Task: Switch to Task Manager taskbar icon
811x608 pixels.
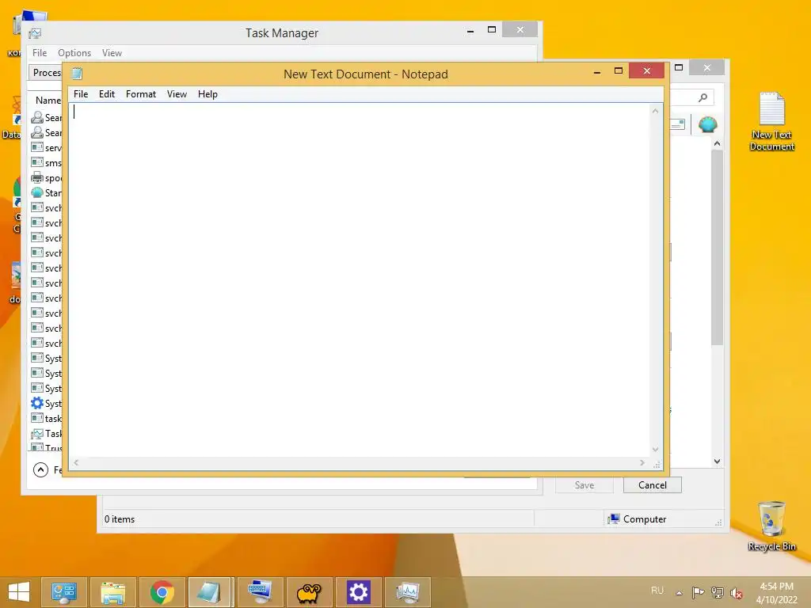Action: point(408,592)
